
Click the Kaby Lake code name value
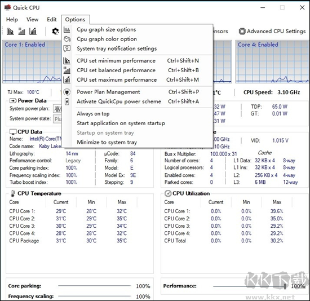point(50,147)
